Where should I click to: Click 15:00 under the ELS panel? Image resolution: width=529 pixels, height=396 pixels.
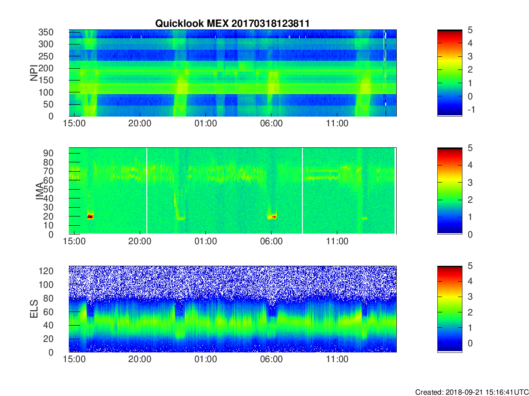74,359
